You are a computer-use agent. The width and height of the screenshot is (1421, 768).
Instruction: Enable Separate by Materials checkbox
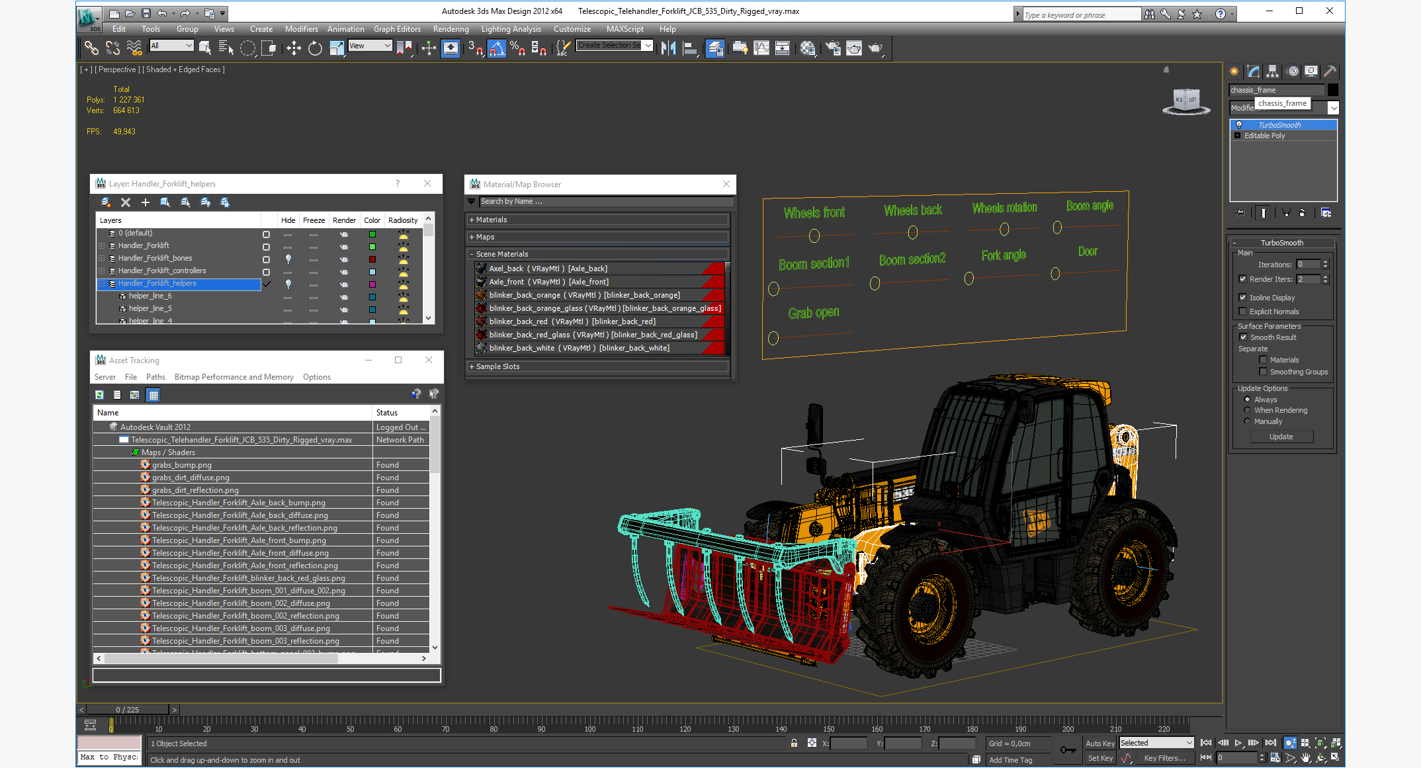(x=1263, y=360)
